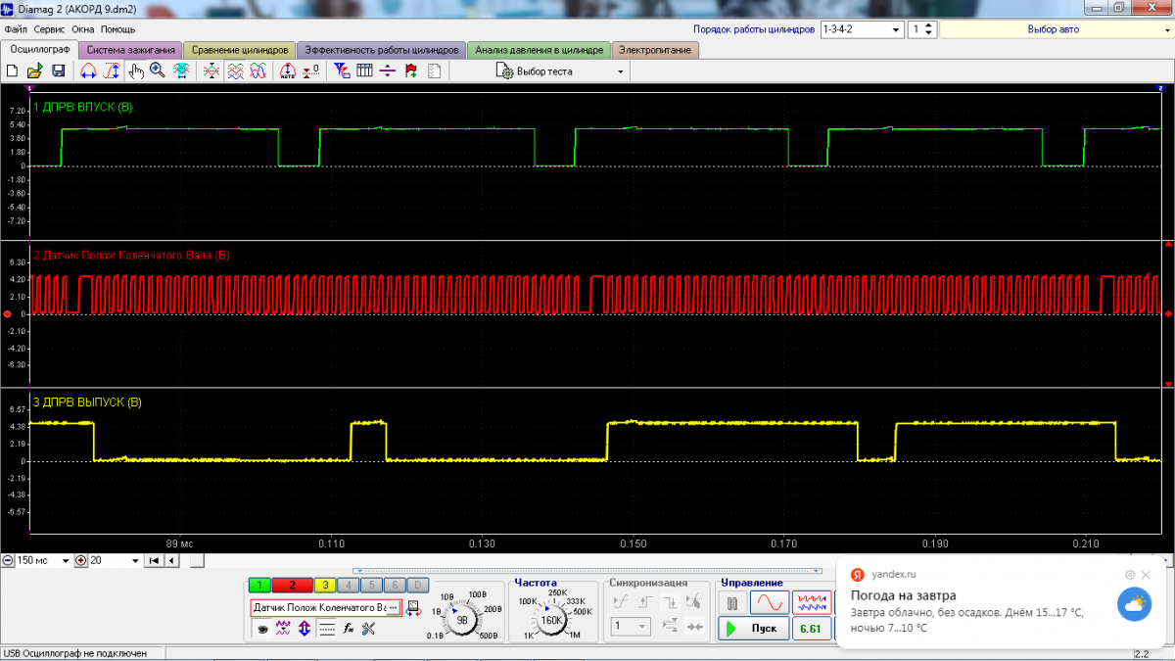1175x661 pixels.
Task: Click the red flag marker icon
Action: click(x=410, y=71)
